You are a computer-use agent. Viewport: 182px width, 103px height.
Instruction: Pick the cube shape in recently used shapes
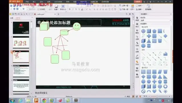[143, 41]
